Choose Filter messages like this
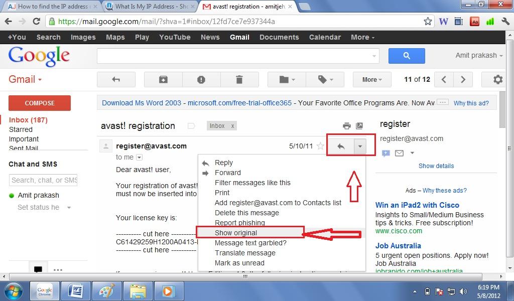Image resolution: width=514 pixels, height=301 pixels. click(x=252, y=183)
